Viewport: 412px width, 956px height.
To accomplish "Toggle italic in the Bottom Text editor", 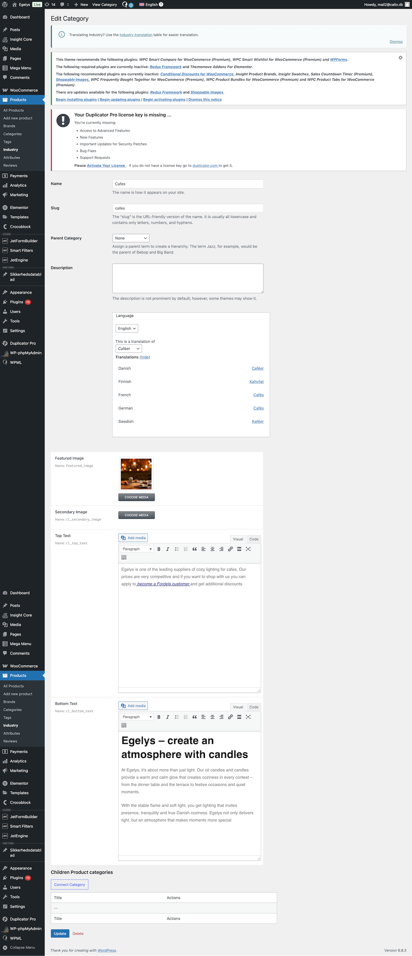I will 168,717.
